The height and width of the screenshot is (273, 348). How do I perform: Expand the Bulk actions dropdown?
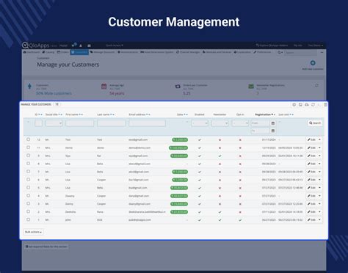[33, 232]
